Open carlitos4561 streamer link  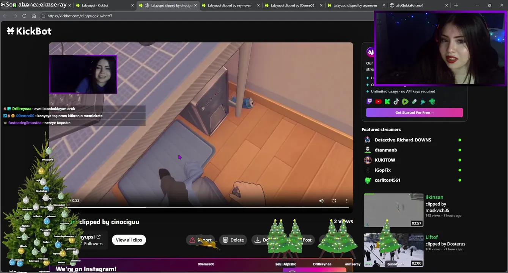[x=387, y=180]
